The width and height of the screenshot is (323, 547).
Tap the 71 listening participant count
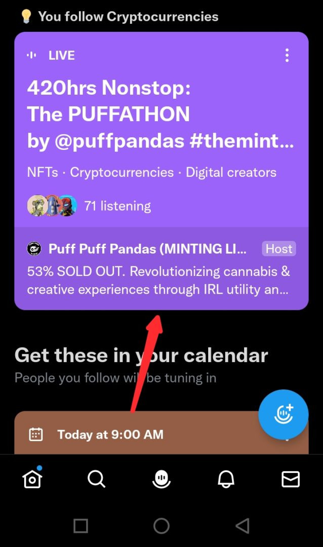pyautogui.click(x=117, y=206)
